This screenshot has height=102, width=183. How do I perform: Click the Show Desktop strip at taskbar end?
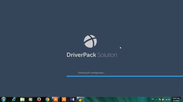tap(182, 99)
